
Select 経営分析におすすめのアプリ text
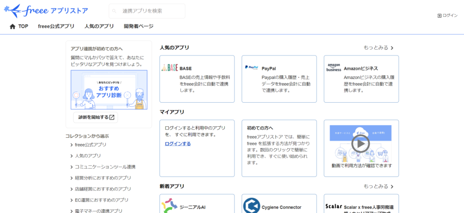(103, 178)
